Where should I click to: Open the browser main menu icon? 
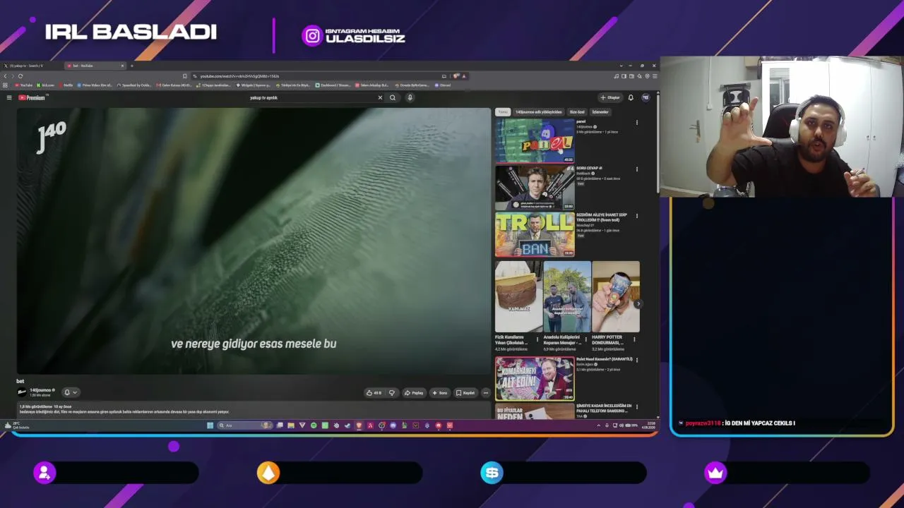(x=655, y=76)
